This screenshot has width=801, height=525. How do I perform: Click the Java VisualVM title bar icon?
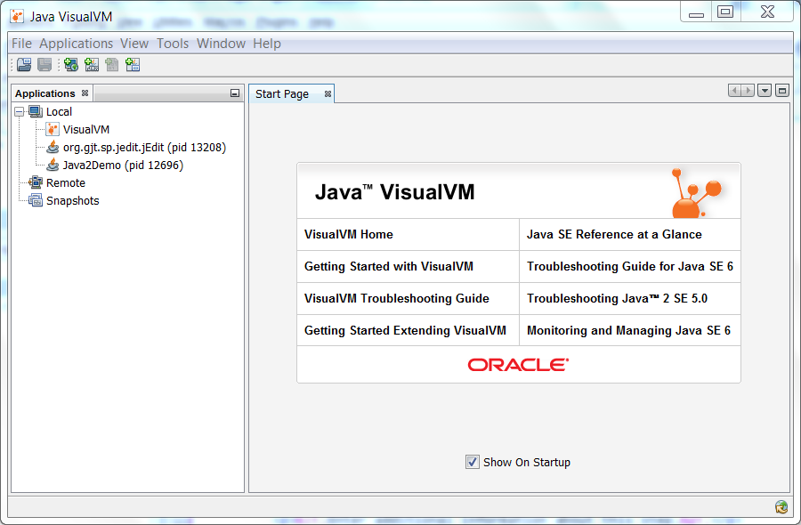(17, 16)
